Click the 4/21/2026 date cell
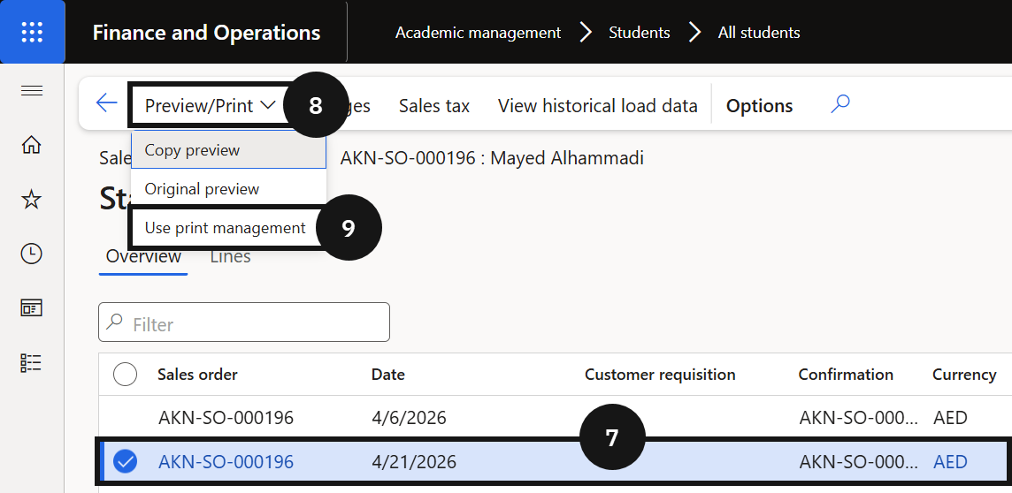 414,461
